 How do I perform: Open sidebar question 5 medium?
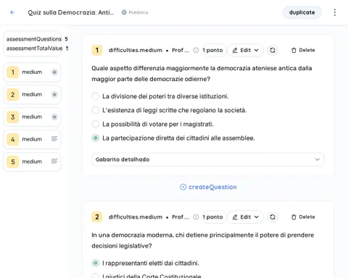32,161
